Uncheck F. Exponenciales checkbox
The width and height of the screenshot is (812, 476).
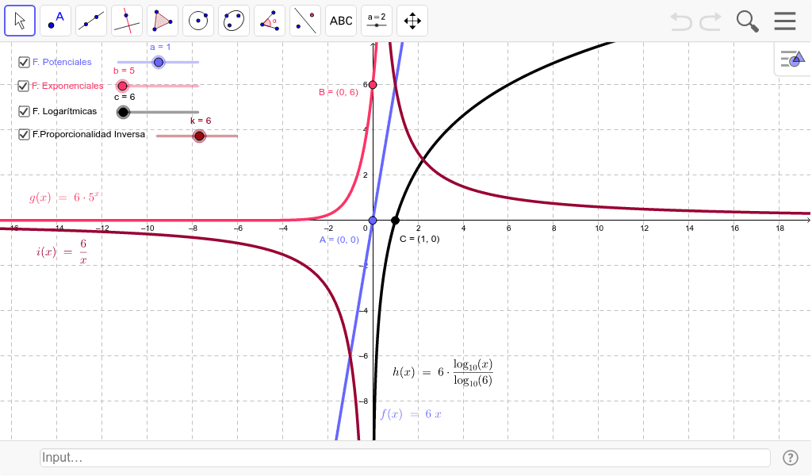point(23,86)
